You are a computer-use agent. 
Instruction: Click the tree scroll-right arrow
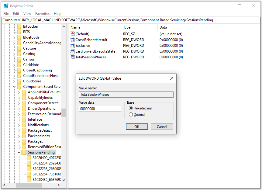(58, 185)
